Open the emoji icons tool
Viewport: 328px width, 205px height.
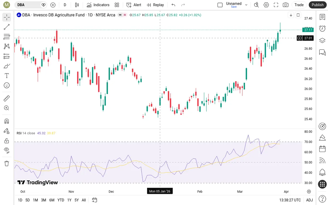pos(7,86)
